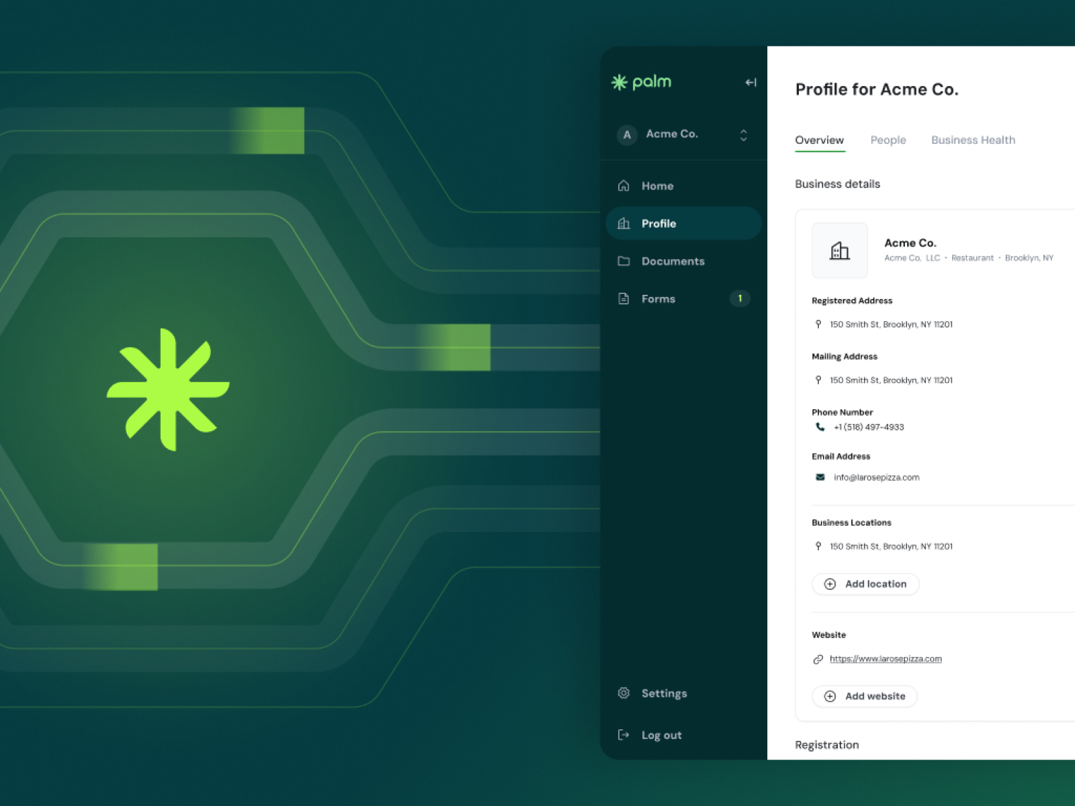This screenshot has height=806, width=1075.
Task: Click the Add location button
Action: click(865, 584)
